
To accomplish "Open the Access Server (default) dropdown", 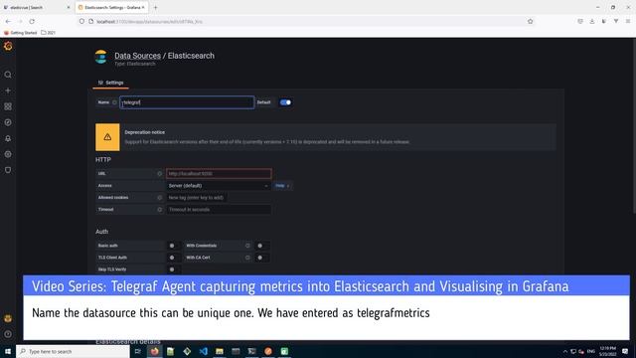I will tap(219, 186).
